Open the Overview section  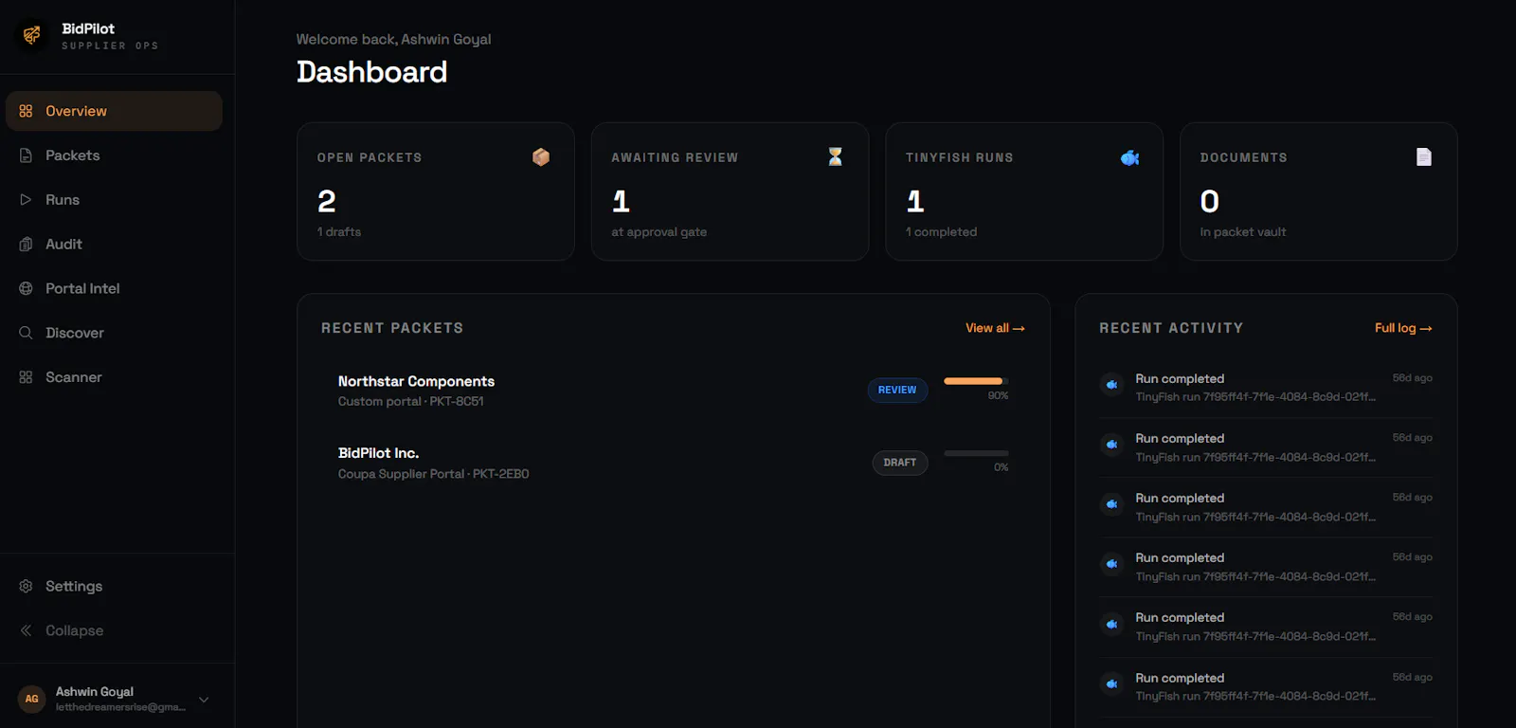coord(114,111)
